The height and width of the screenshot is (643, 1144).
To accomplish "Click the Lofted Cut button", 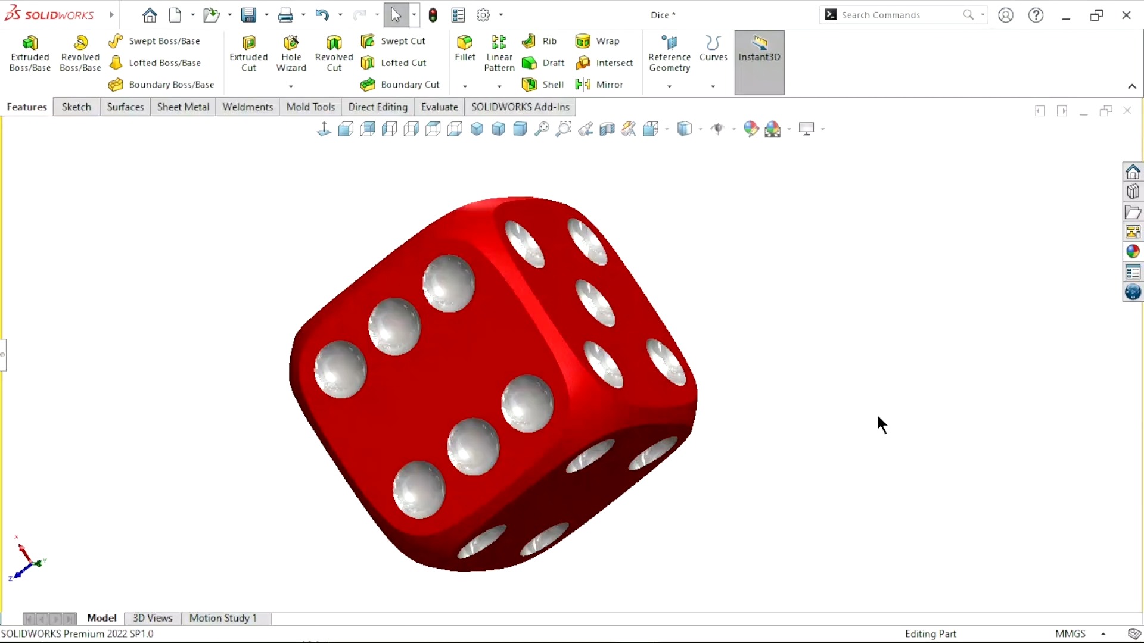I will tap(394, 63).
